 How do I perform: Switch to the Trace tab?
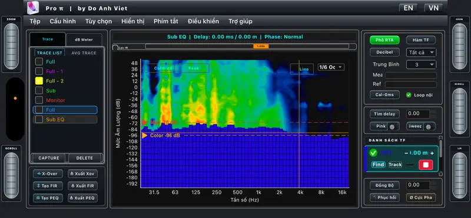[x=48, y=39]
